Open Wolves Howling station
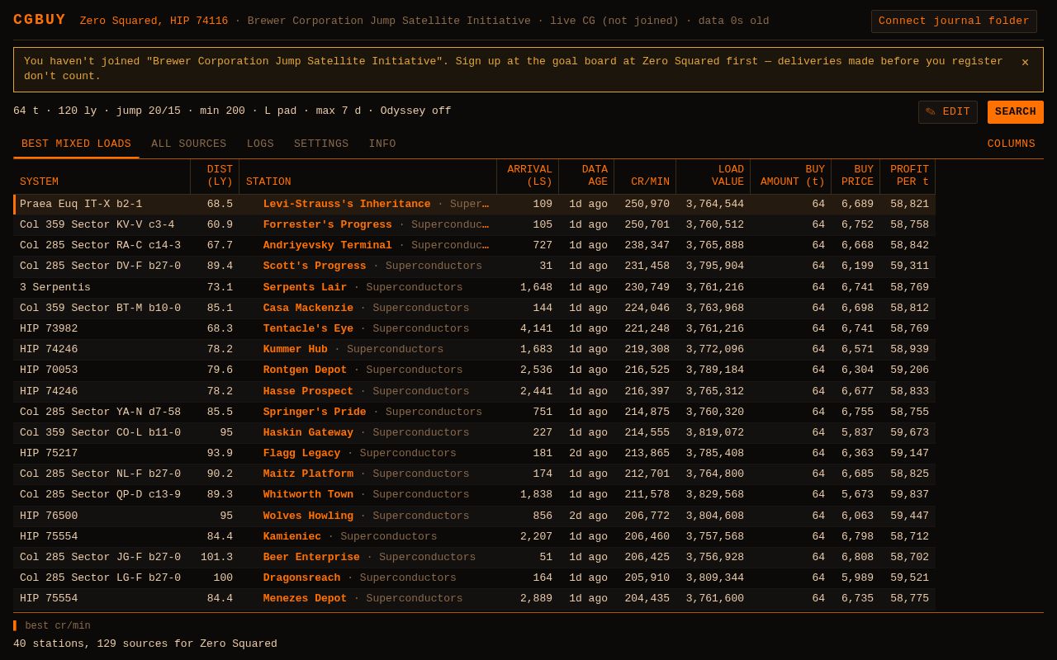The image size is (1057, 660). click(x=308, y=516)
